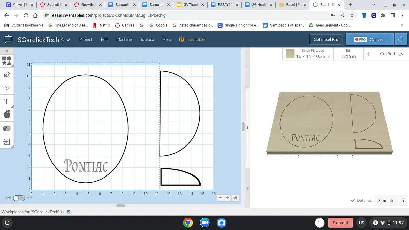Open Birch Plywood material dropdown
This screenshot has width=409, height=230.
[x=313, y=53]
